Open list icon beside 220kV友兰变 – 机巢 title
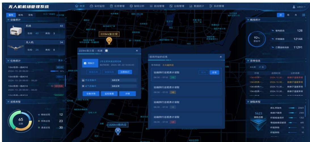 (x=106, y=51)
